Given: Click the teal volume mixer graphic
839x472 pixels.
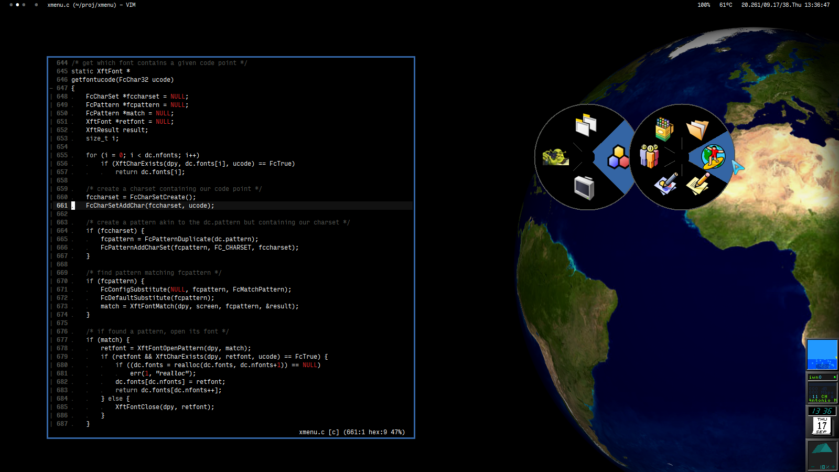Looking at the screenshot, I should coord(822,448).
